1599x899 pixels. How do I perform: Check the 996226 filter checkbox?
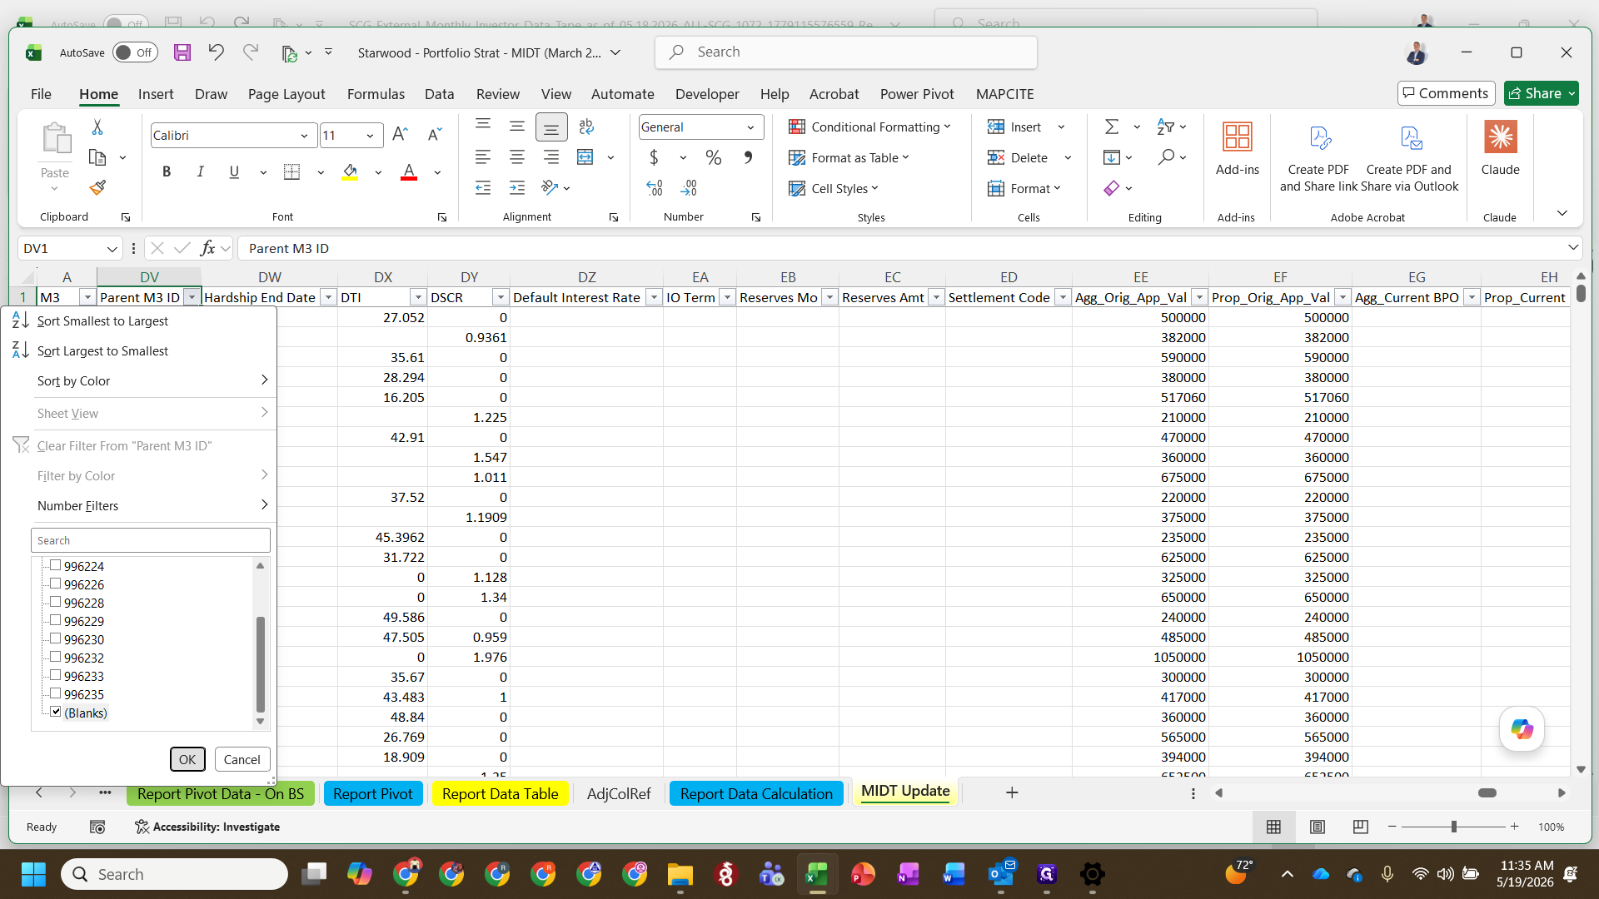pyautogui.click(x=56, y=584)
